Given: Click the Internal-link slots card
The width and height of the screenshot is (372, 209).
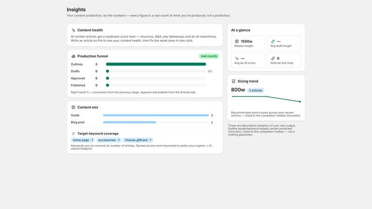Looking at the screenshot, I should pos(284,60).
